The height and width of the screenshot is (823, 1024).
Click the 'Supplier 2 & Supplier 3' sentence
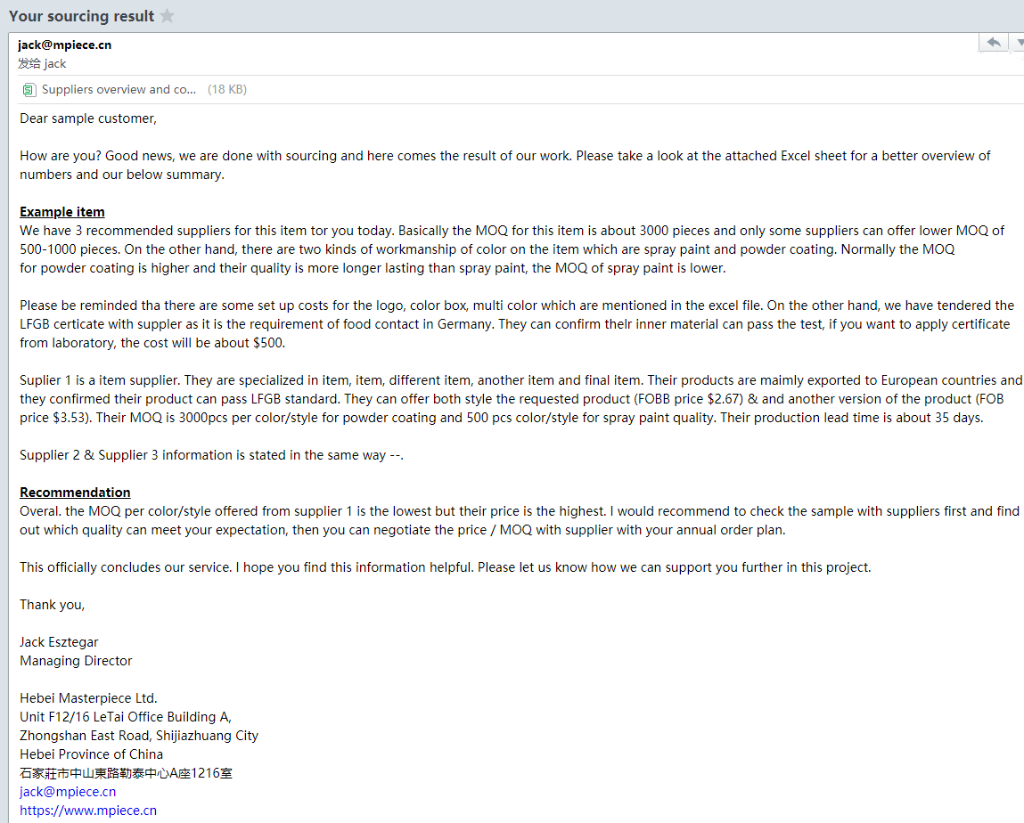(x=211, y=455)
